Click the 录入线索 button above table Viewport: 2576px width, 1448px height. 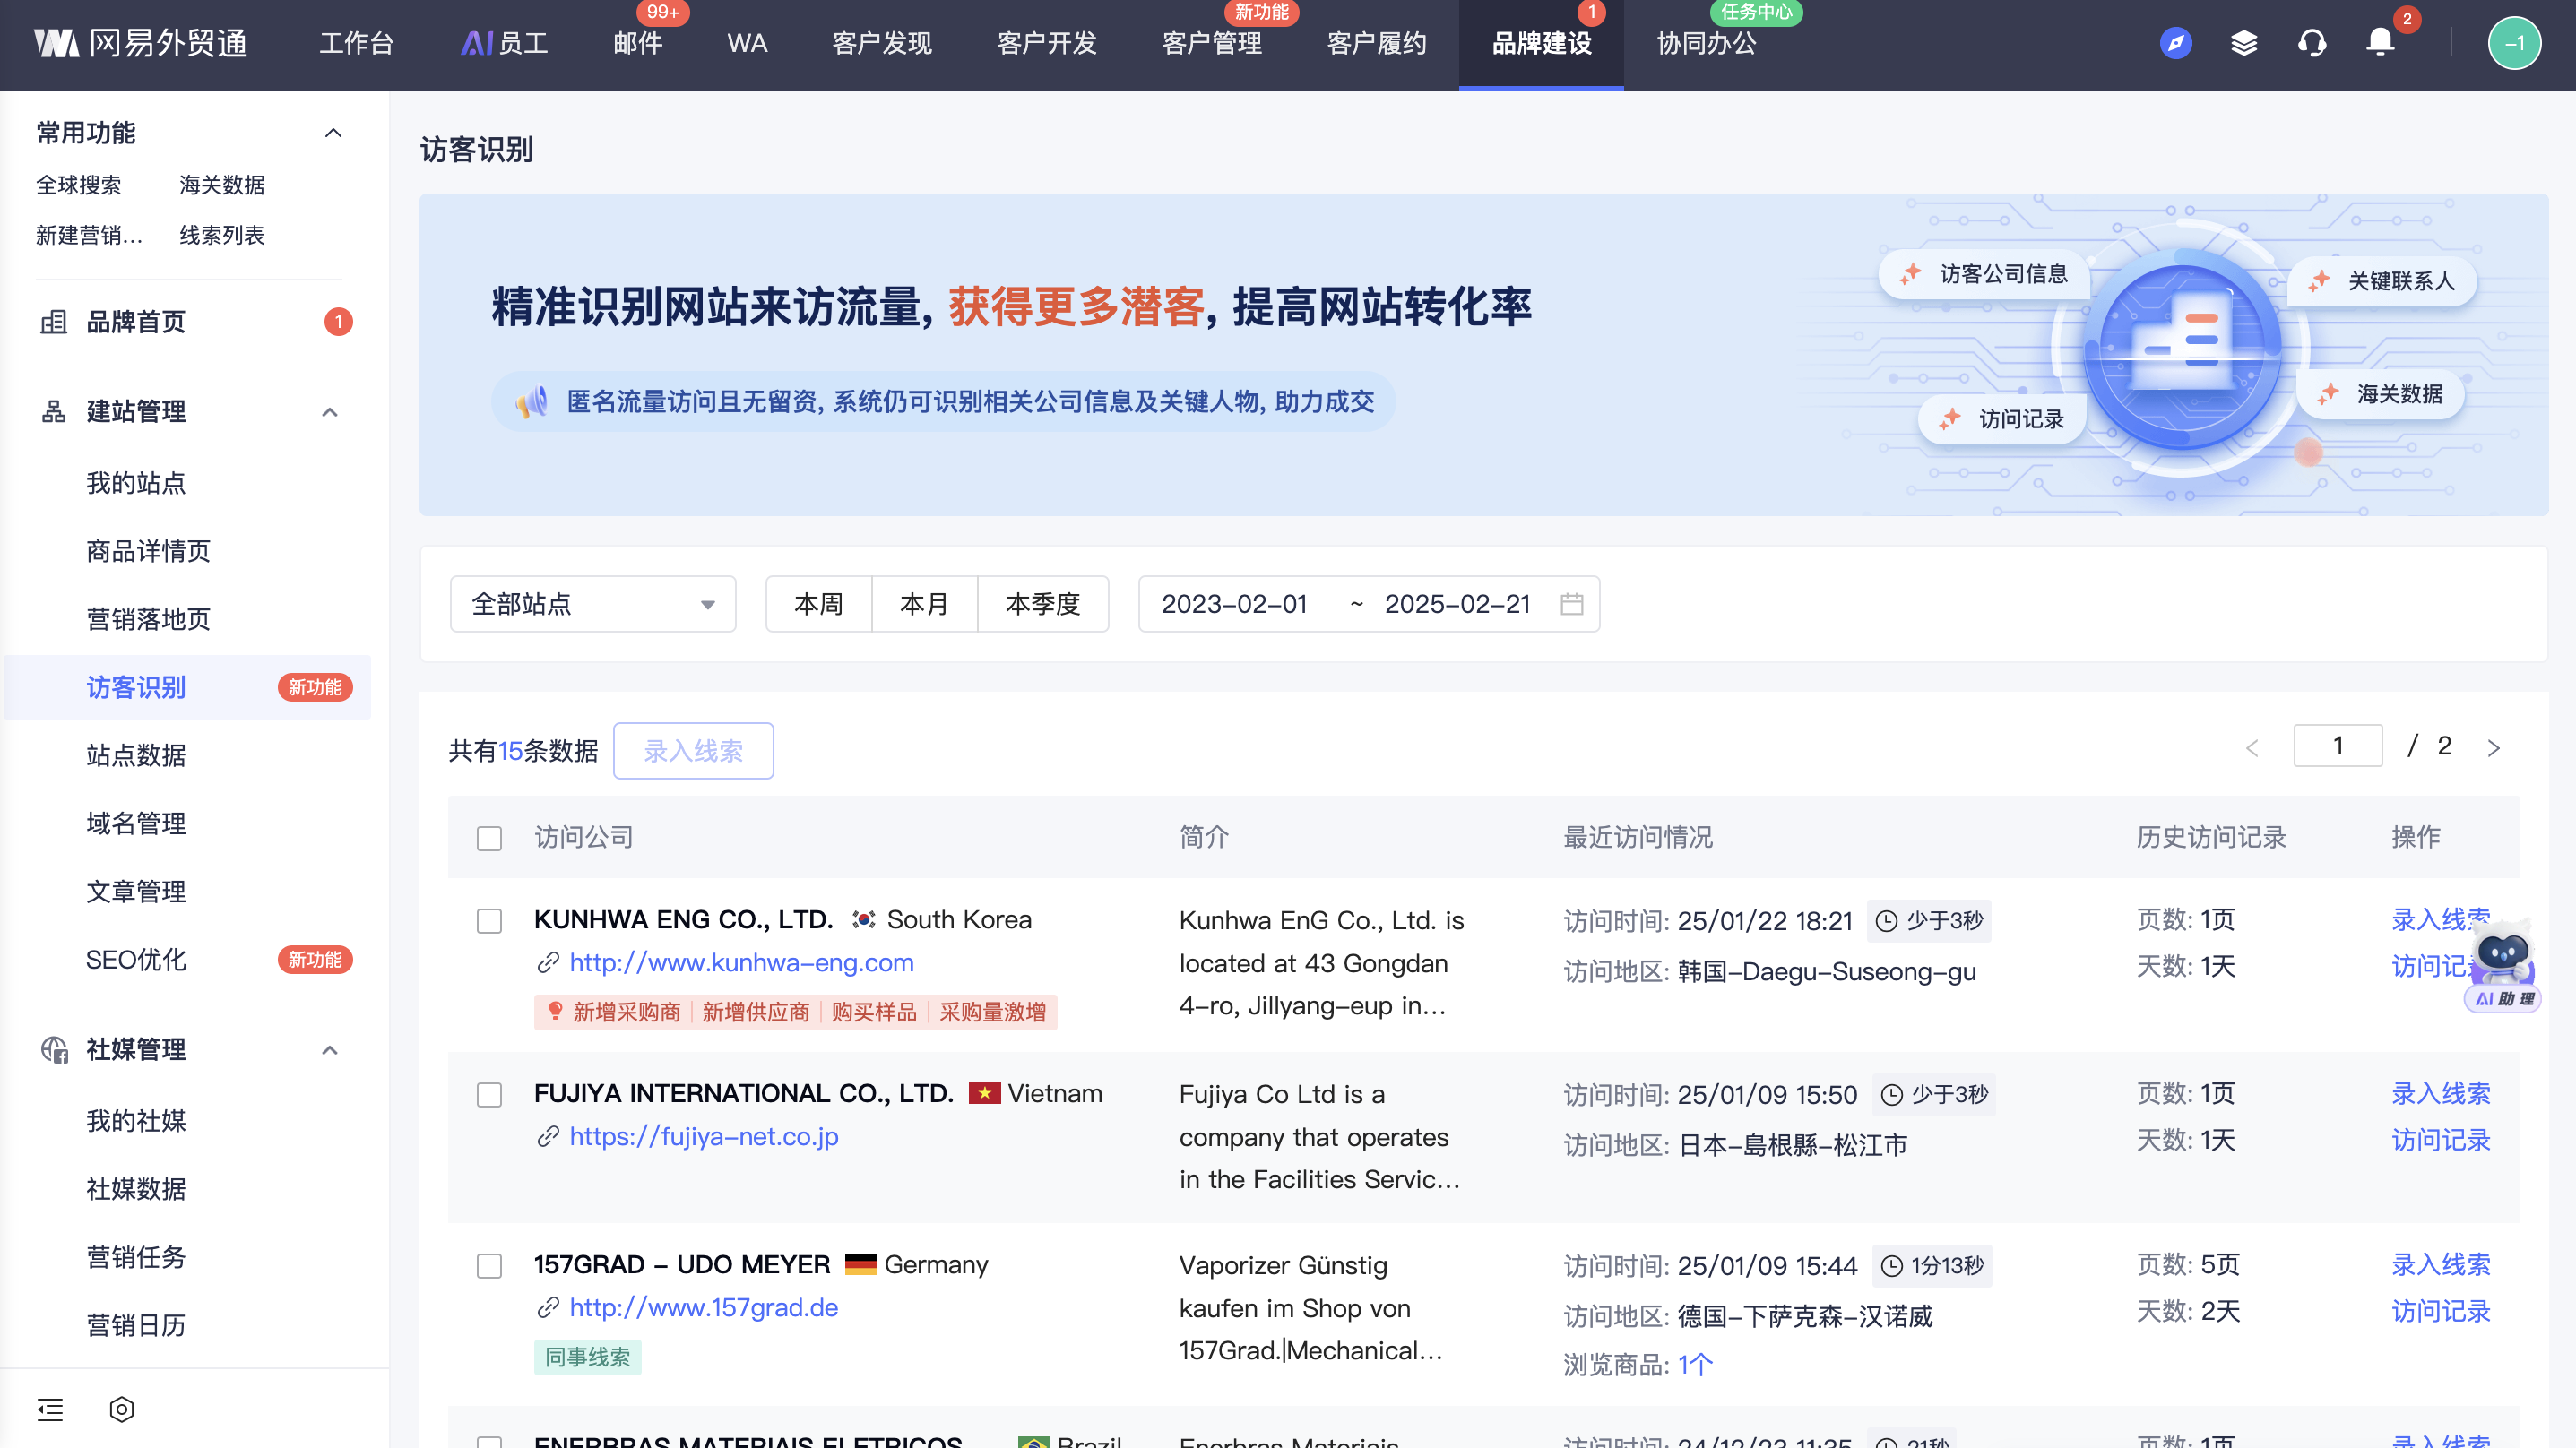pos(693,751)
